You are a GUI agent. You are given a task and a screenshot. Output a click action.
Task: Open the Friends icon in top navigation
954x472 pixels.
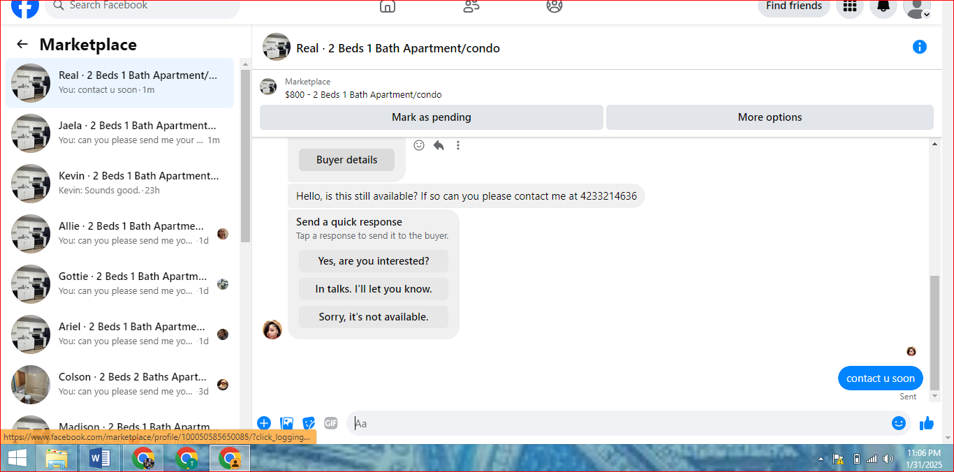(471, 6)
